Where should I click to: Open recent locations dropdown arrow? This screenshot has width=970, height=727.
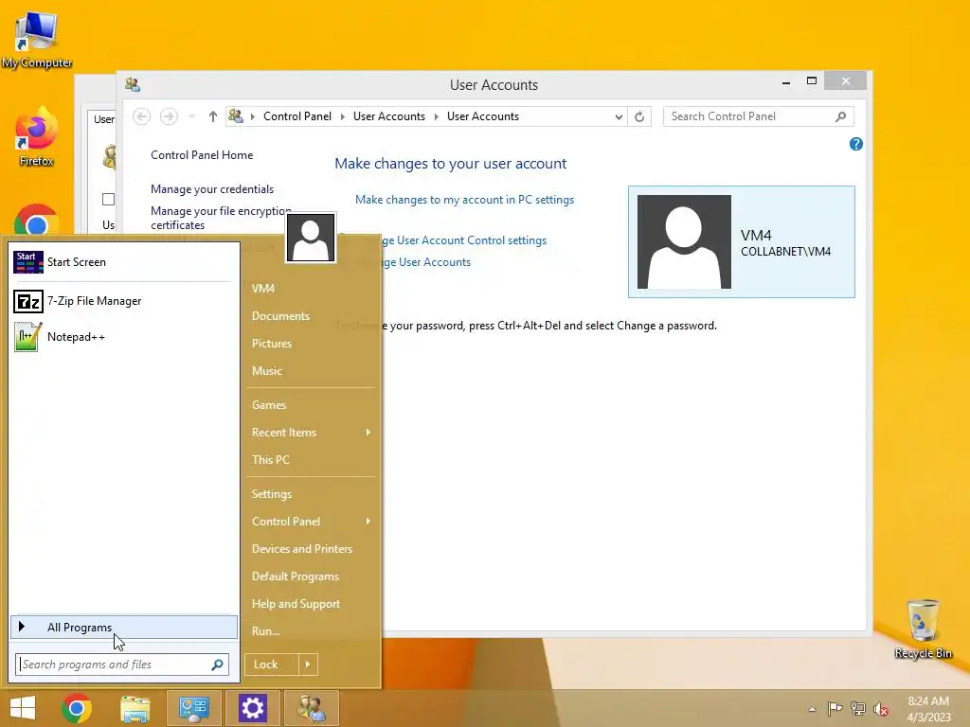tap(191, 116)
